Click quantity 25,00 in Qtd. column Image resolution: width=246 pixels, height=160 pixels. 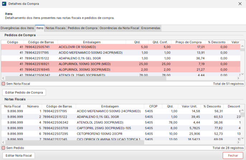click(143, 64)
